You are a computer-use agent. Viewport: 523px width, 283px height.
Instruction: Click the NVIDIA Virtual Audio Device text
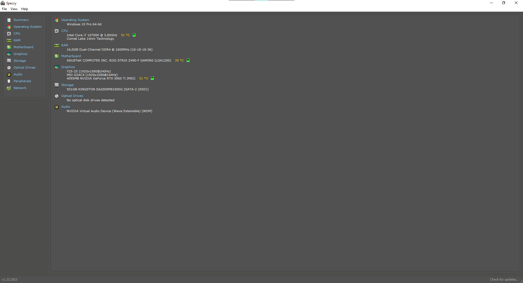coord(110,111)
